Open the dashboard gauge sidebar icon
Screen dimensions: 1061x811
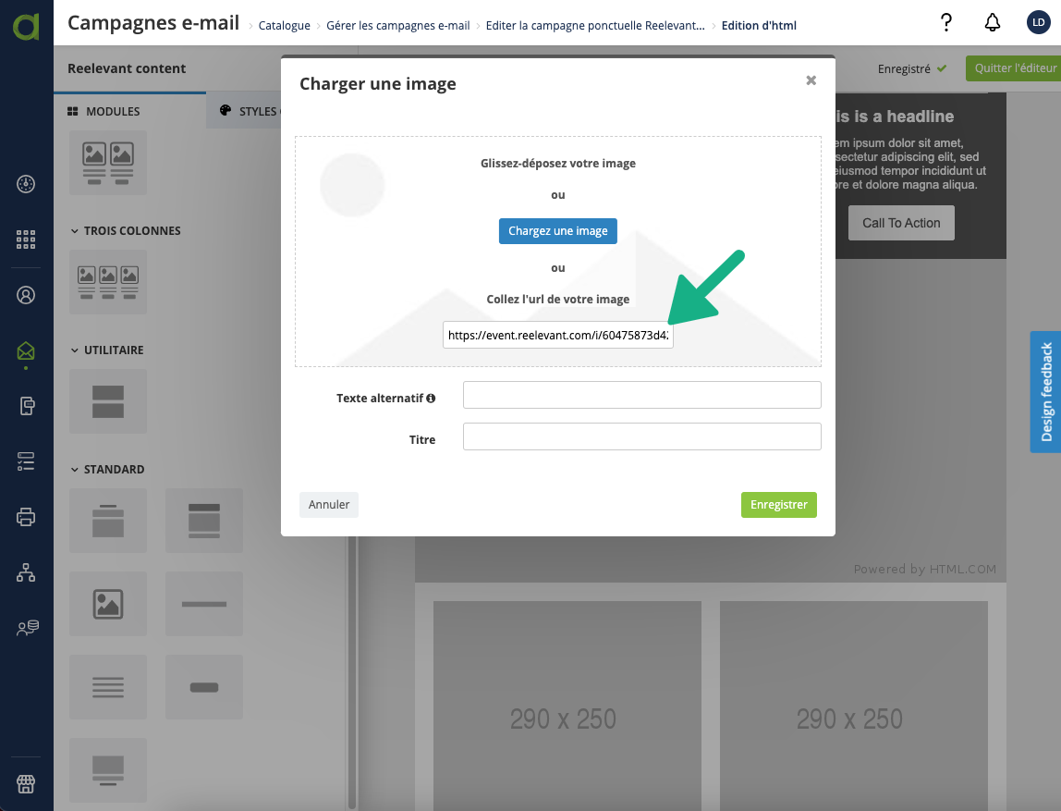click(x=26, y=184)
